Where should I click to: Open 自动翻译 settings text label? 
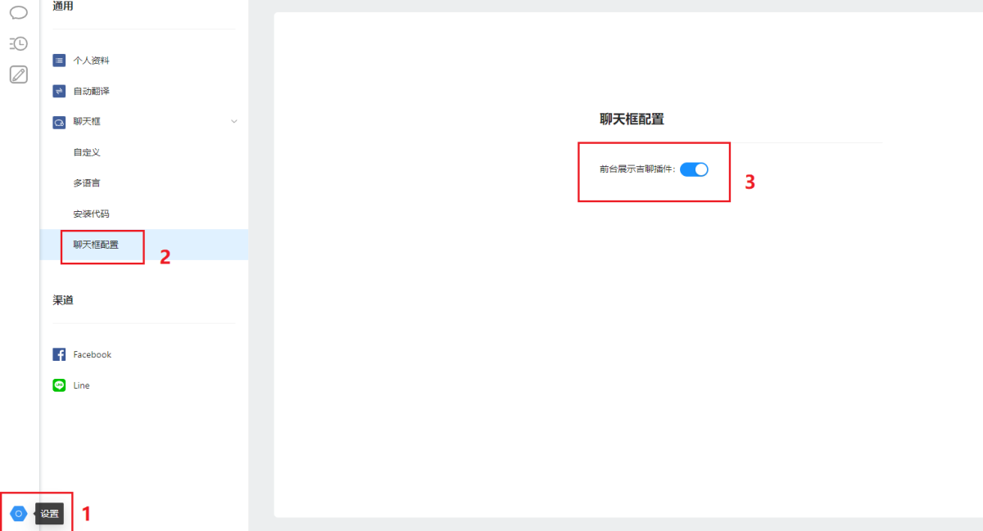pyautogui.click(x=91, y=91)
